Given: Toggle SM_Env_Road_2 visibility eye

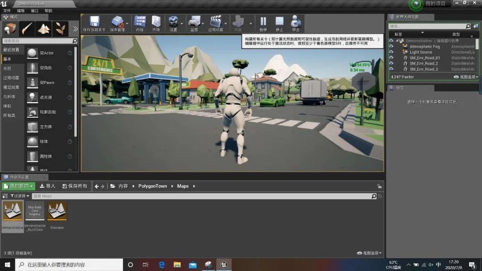Looking at the screenshot, I should point(391,63).
